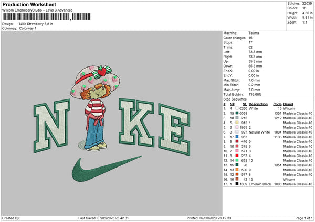Click the Wilcom brand in stop row 16
This screenshot has height=222, width=315.
(x=289, y=179)
